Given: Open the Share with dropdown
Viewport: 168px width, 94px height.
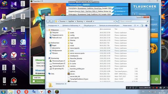Looking at the screenshot, I should (x=90, y=26).
